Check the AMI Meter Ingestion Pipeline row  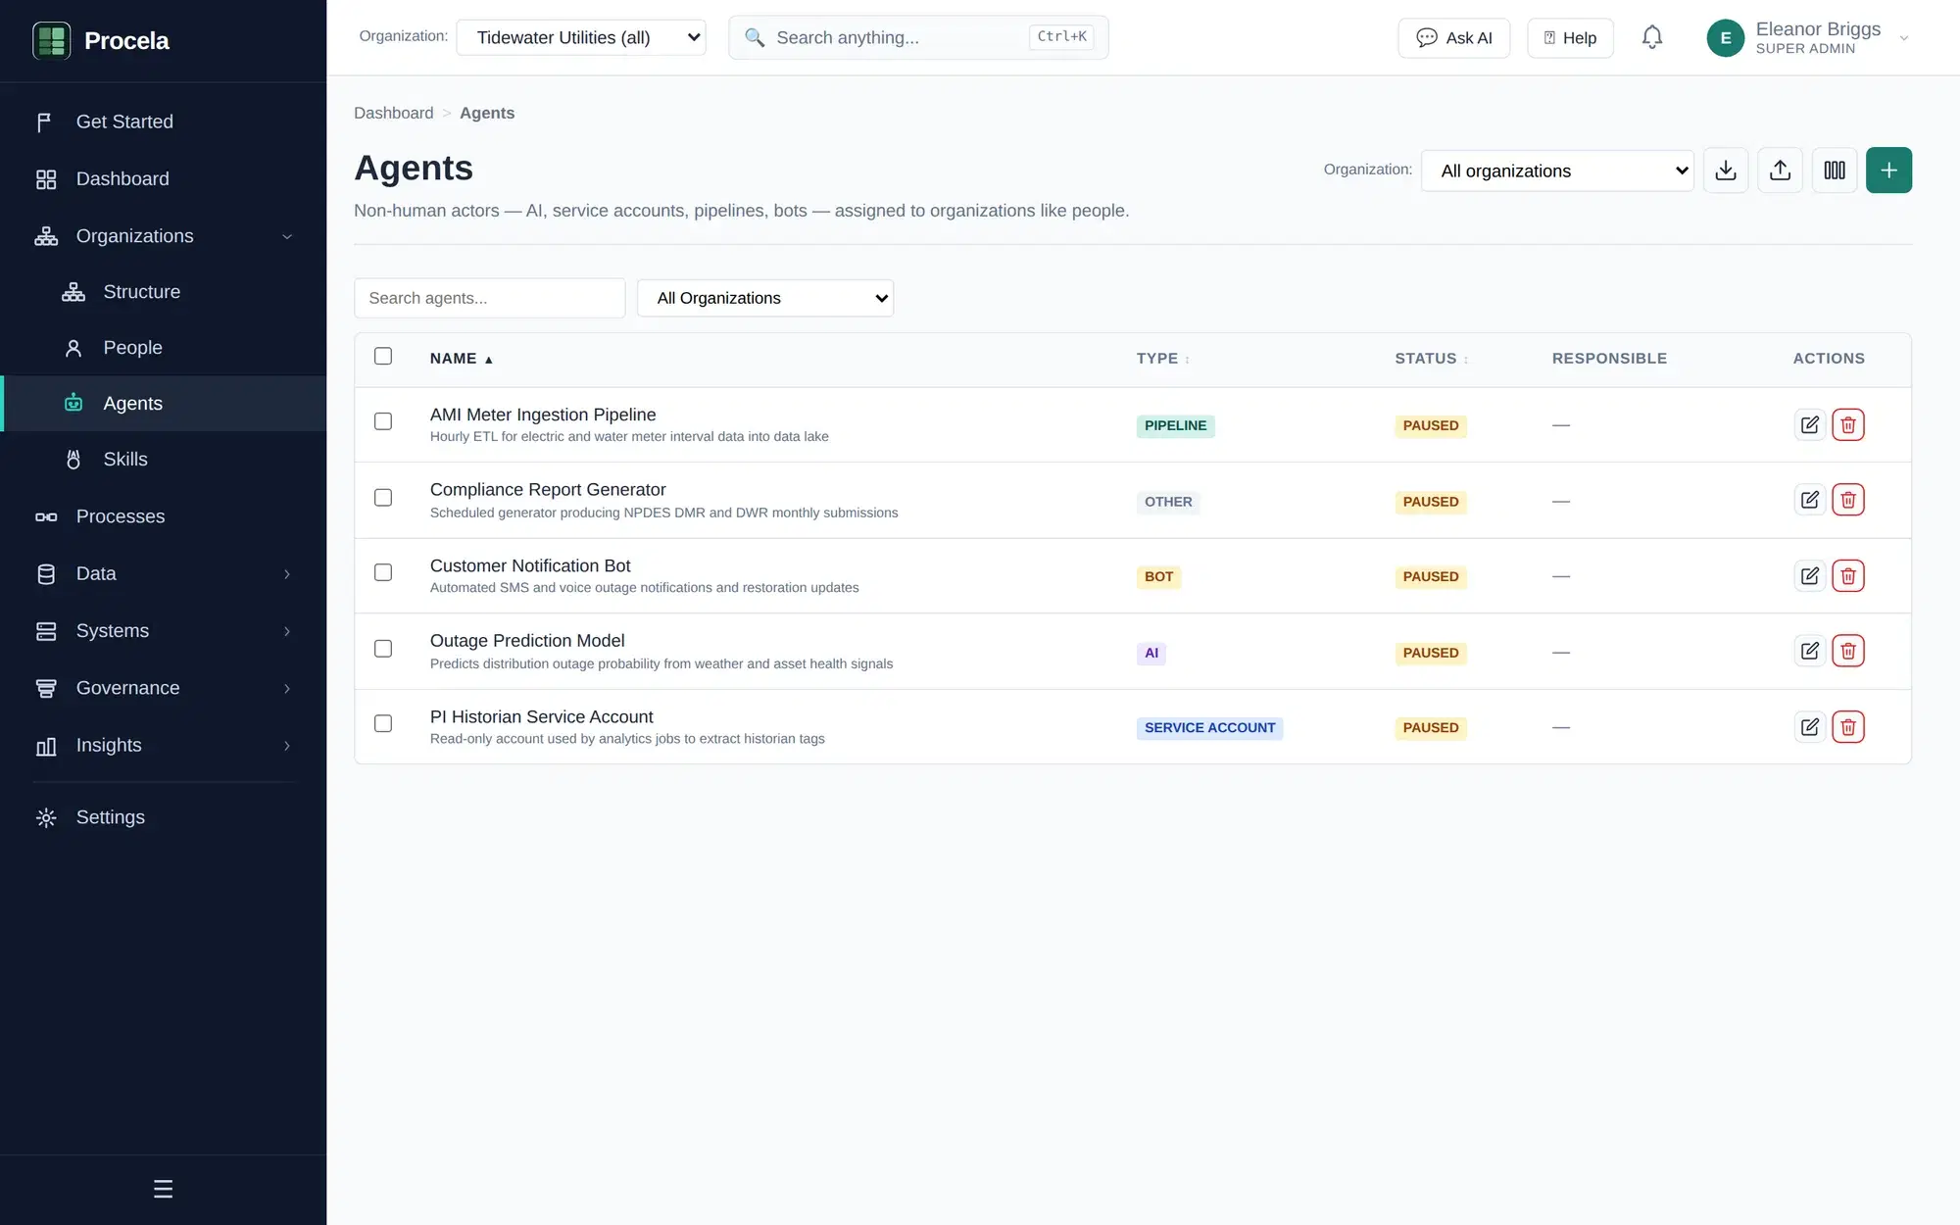tap(383, 421)
